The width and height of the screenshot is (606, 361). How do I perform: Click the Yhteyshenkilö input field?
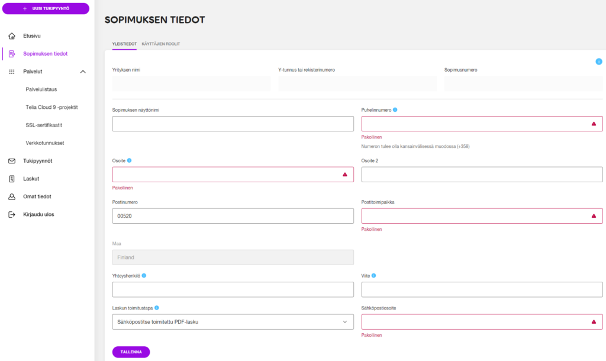233,289
